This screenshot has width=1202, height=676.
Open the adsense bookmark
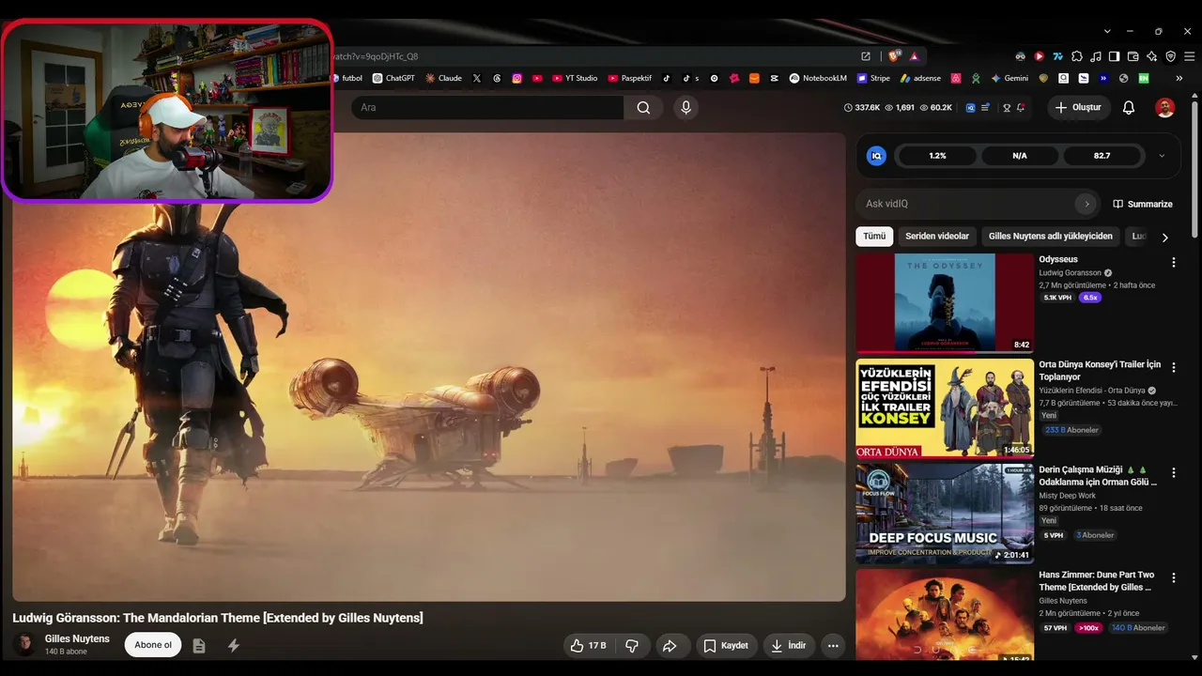pyautogui.click(x=921, y=79)
